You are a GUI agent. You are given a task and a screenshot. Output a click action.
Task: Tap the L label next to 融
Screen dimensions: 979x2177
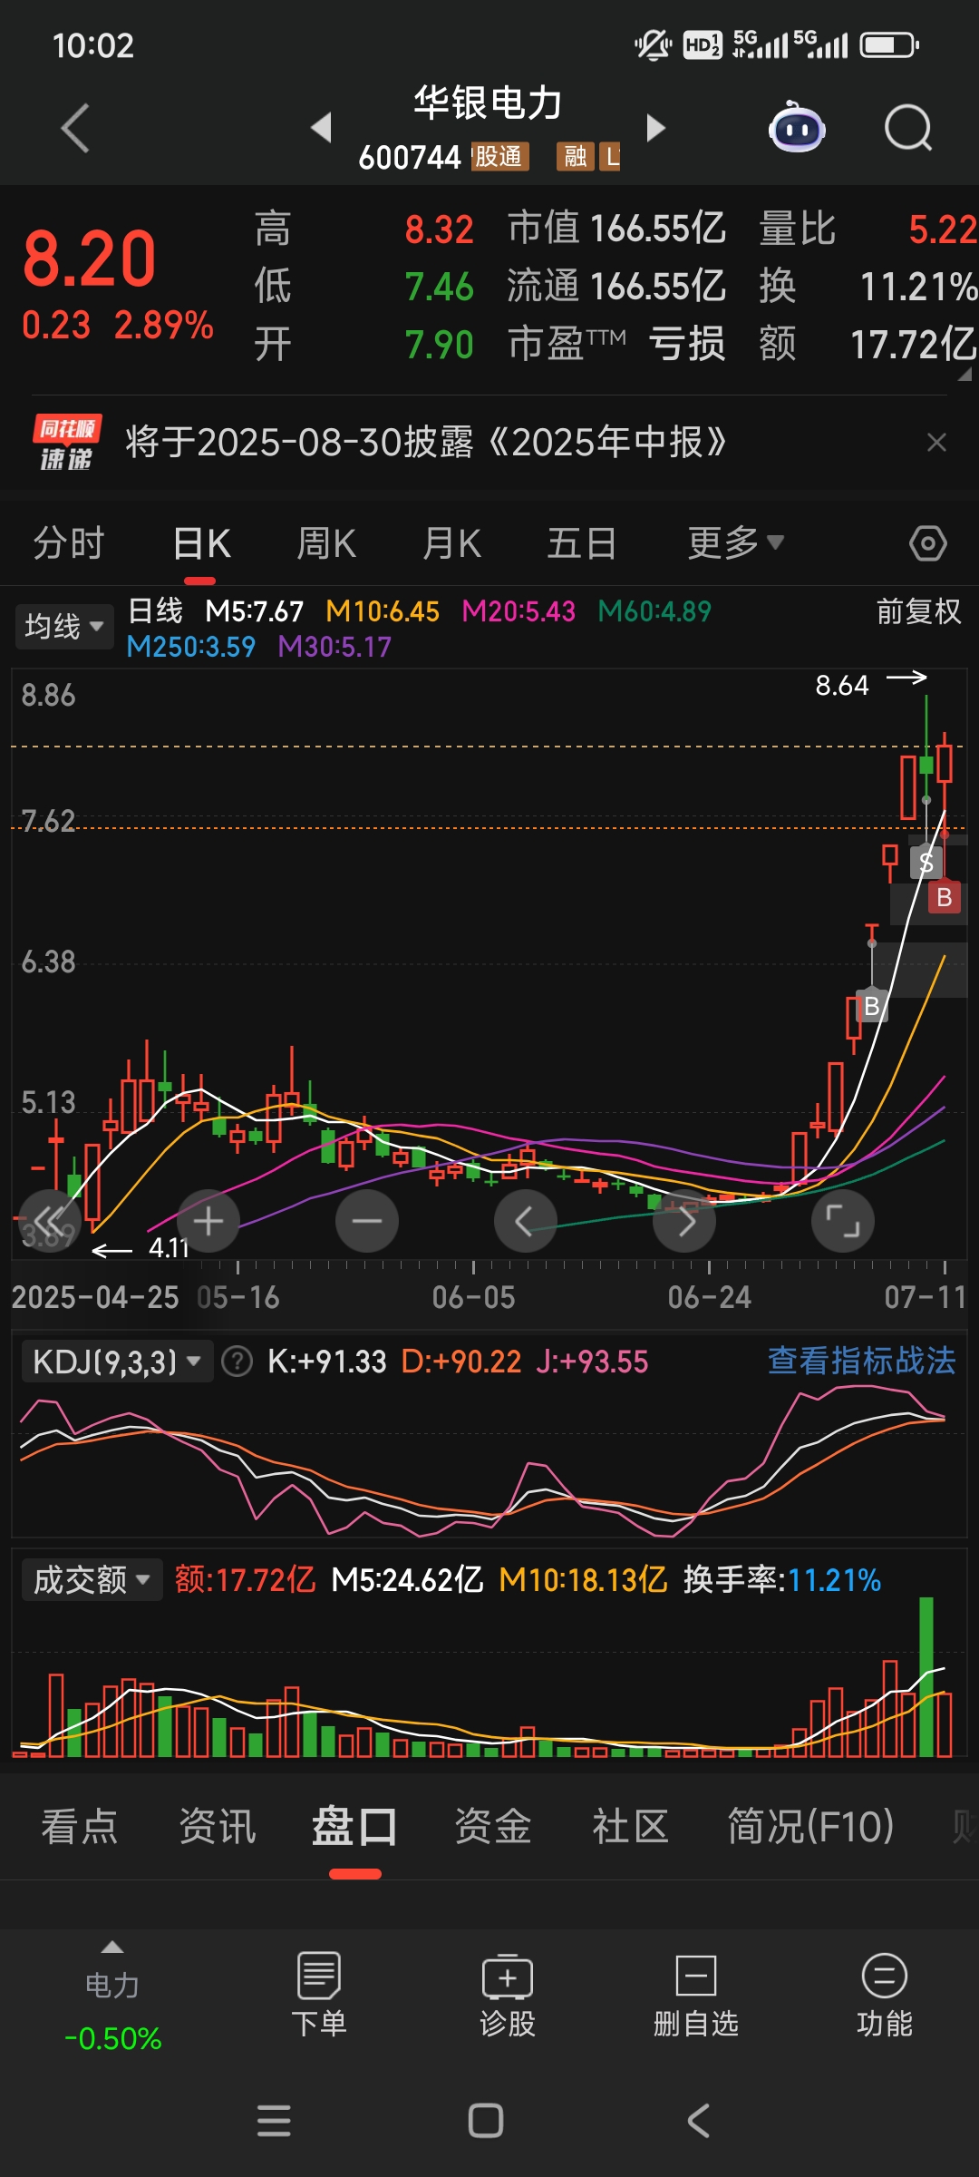click(x=612, y=157)
